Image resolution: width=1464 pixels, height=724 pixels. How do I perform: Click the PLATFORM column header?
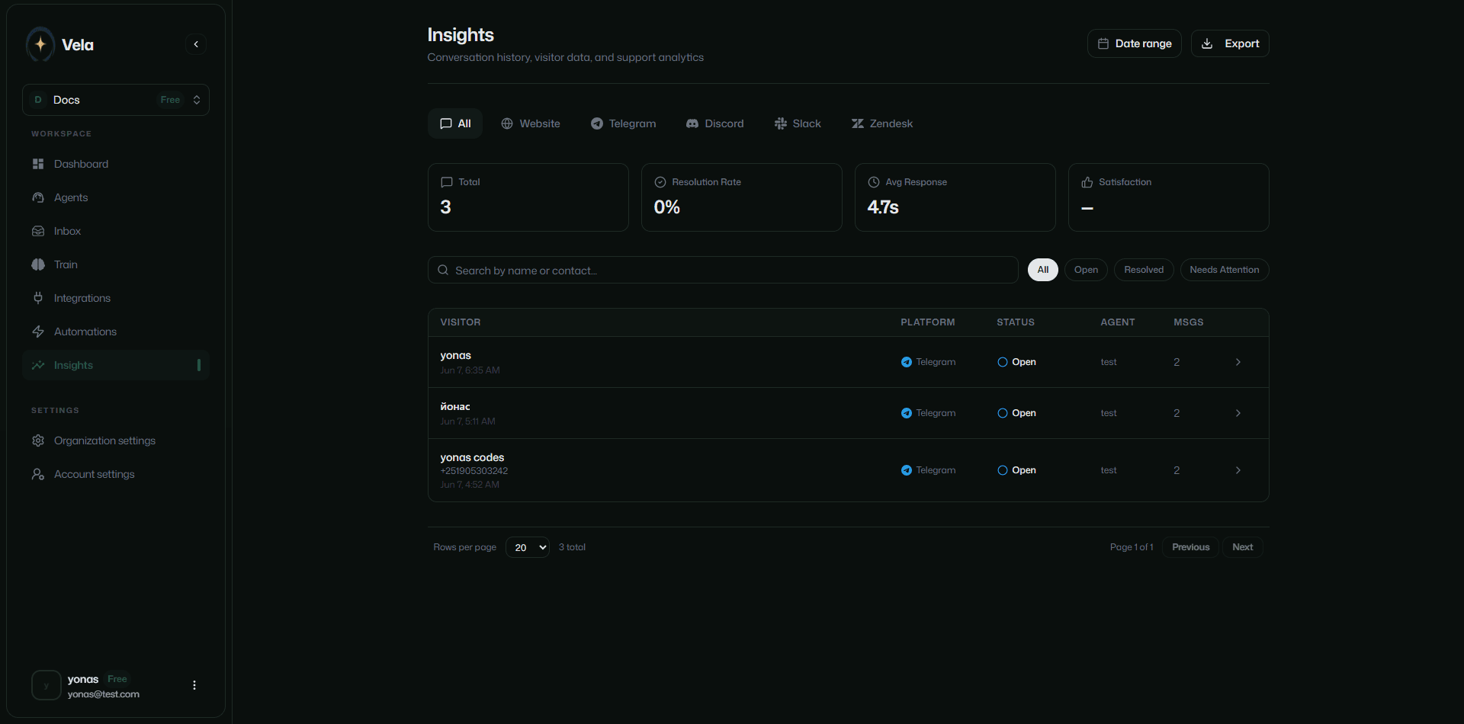pyautogui.click(x=928, y=322)
